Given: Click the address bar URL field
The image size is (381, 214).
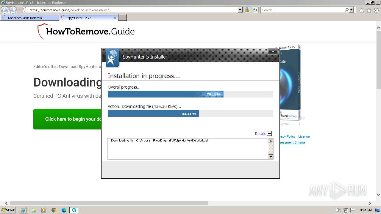Looking at the screenshot, I should pos(130,10).
